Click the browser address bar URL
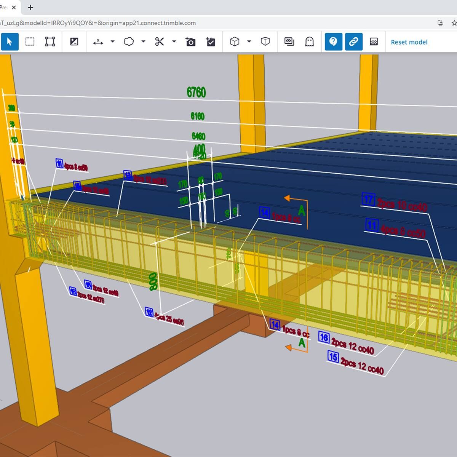The image size is (457, 457). [99, 23]
